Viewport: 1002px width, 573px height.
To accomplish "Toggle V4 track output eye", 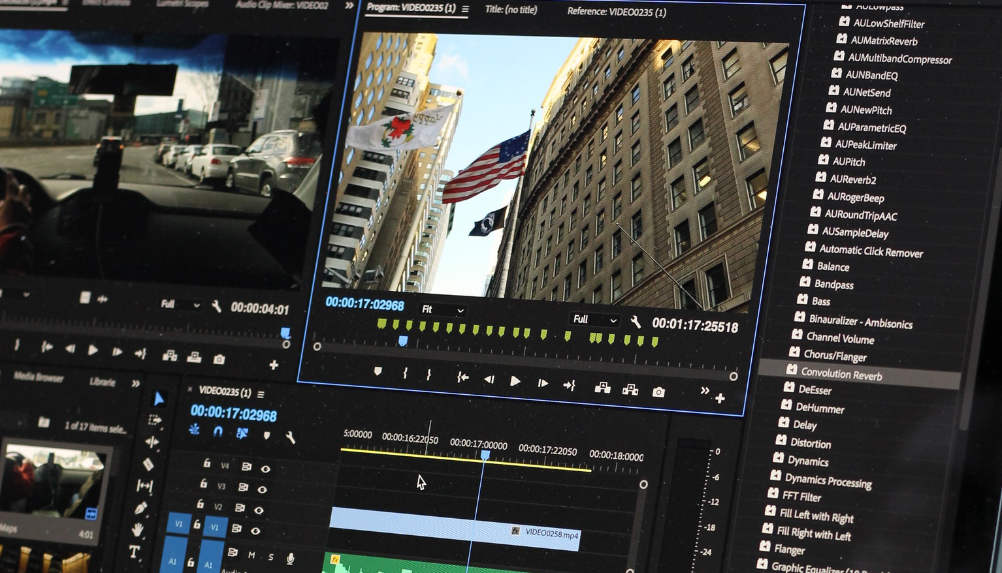I will (x=265, y=469).
